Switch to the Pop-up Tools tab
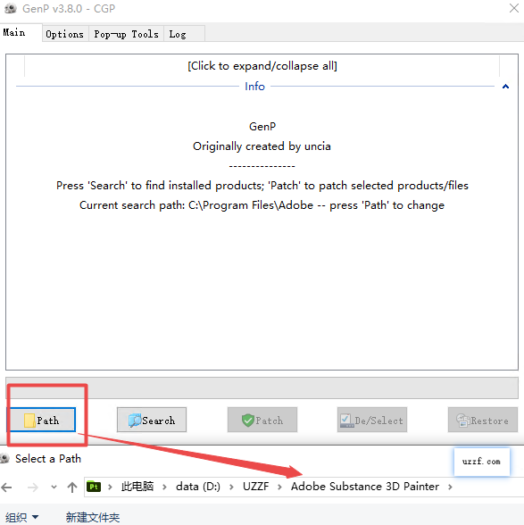524x525 pixels. (x=126, y=34)
